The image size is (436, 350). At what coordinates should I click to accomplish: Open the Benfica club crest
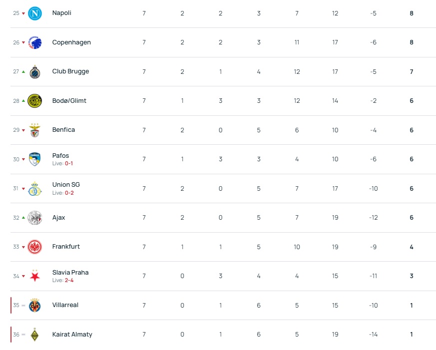35,130
